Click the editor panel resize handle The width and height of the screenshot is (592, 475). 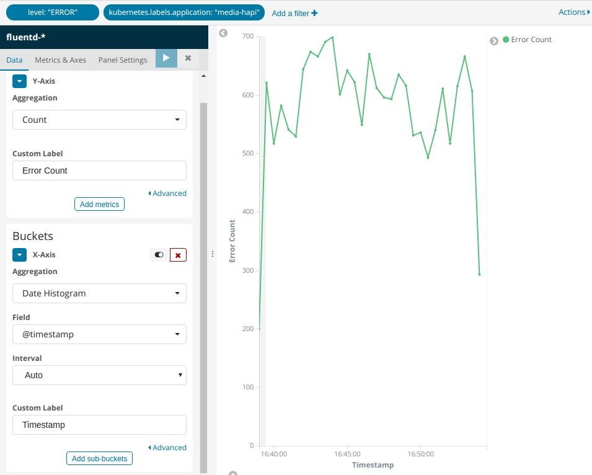click(213, 254)
